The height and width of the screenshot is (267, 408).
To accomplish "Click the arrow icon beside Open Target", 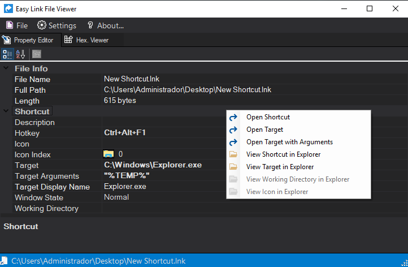I will point(233,130).
